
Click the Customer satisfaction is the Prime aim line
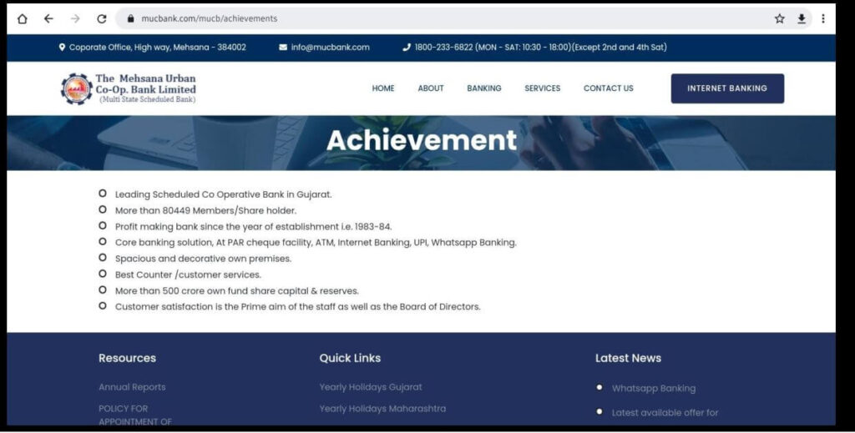298,307
